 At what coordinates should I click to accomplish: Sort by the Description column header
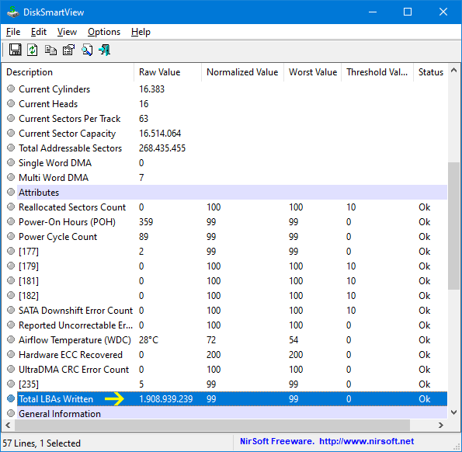click(68, 72)
